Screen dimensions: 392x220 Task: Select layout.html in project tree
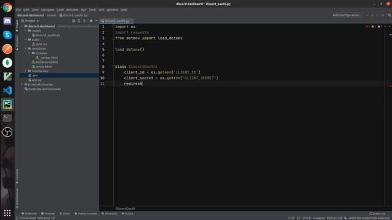pyautogui.click(x=42, y=67)
